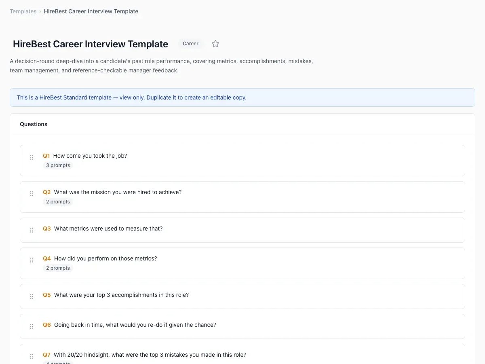
Task: Click the Q5 number label
Action: point(47,295)
